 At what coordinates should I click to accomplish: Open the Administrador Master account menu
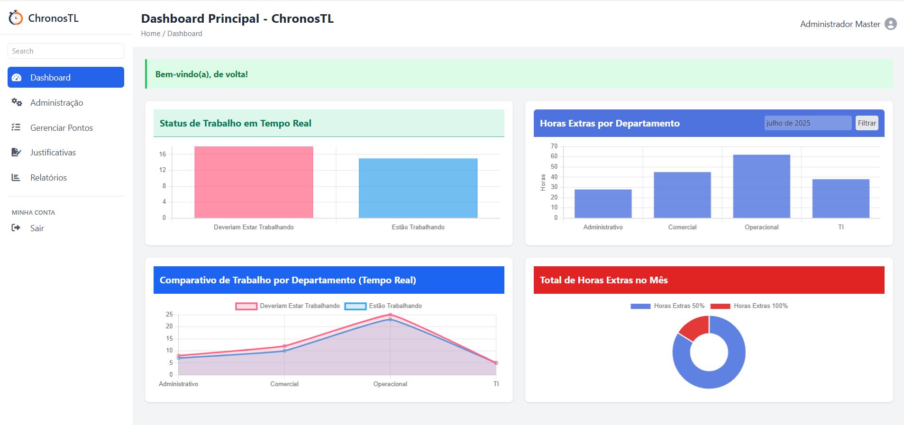coord(840,24)
